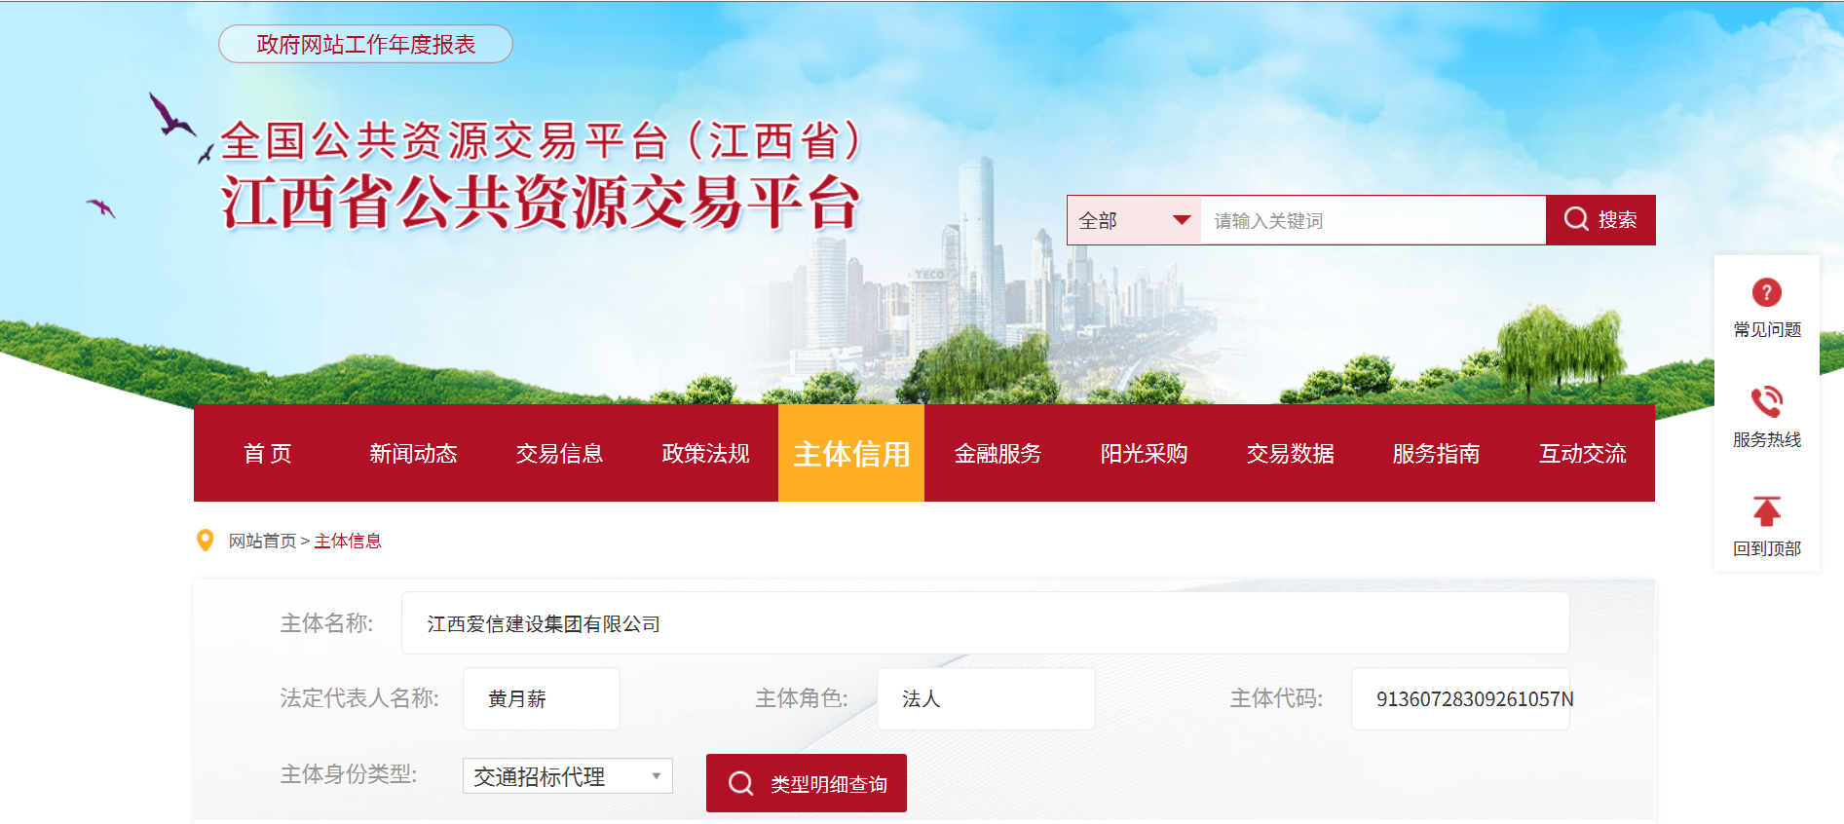
Task: Open the 阳光采购 navigation item
Action: [x=1144, y=453]
